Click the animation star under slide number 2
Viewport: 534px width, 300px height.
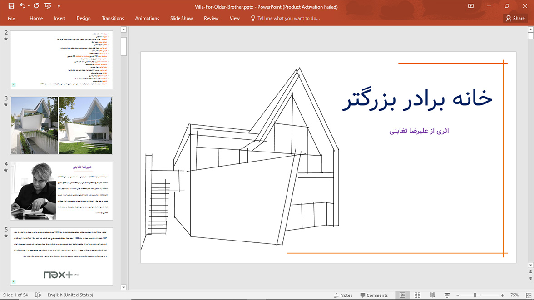click(x=6, y=39)
